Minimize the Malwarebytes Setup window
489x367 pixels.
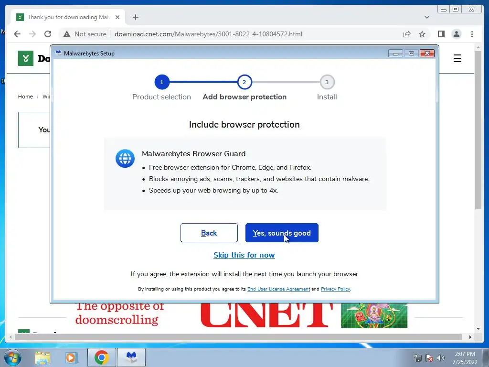395,54
